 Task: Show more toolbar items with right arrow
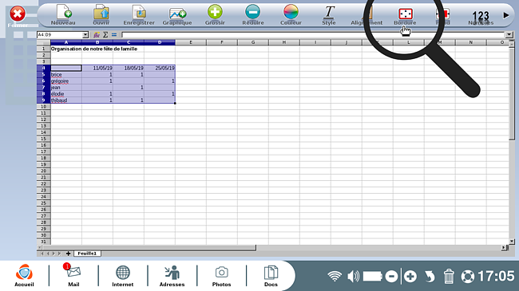tap(506, 15)
